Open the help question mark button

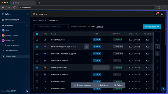[163, 89]
